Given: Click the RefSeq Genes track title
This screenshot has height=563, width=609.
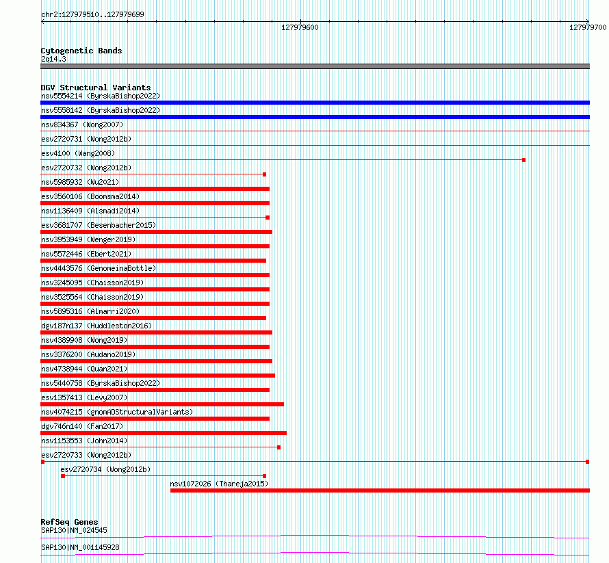Looking at the screenshot, I should (x=69, y=522).
